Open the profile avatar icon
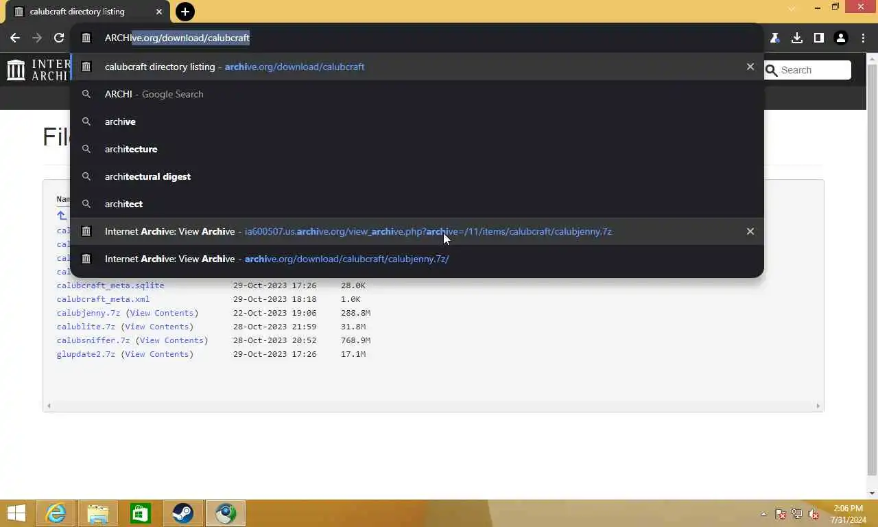Image resolution: width=878 pixels, height=527 pixels. 841,38
